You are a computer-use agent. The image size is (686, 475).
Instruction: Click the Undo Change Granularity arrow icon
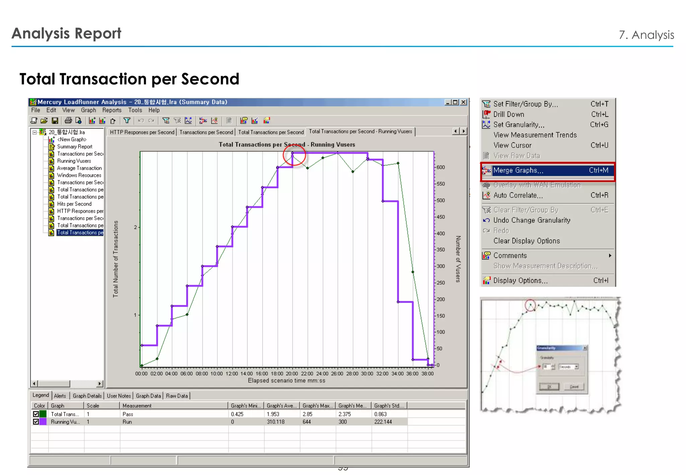(x=486, y=220)
